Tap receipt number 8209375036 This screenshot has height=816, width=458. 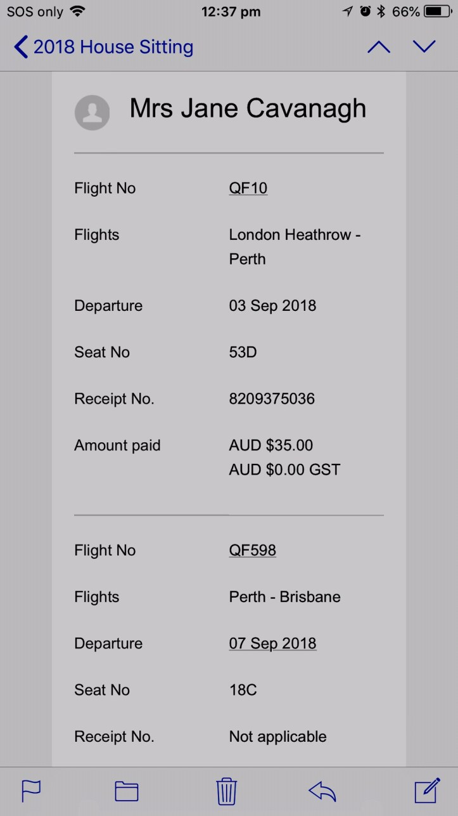[272, 399]
